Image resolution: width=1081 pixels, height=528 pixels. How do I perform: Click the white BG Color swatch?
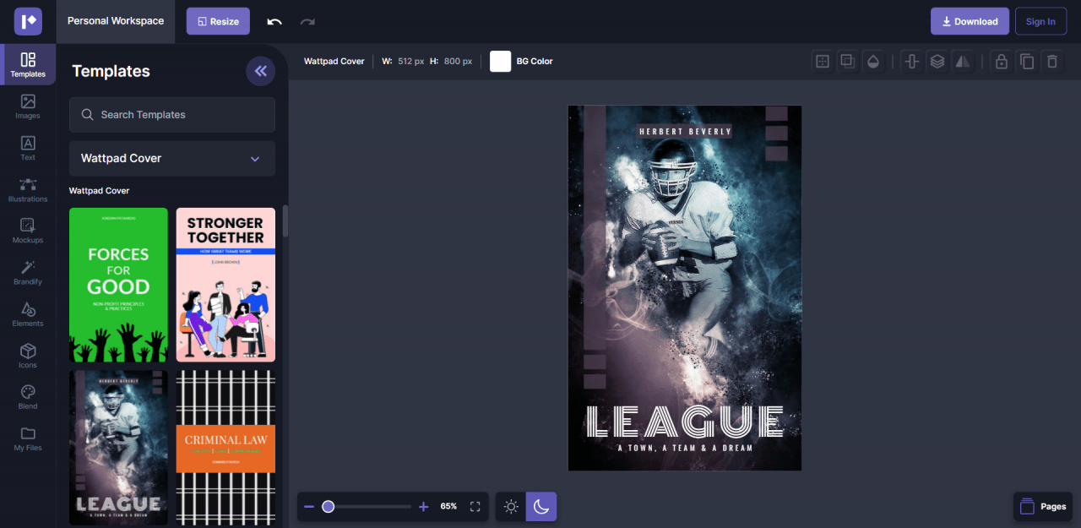pos(501,62)
